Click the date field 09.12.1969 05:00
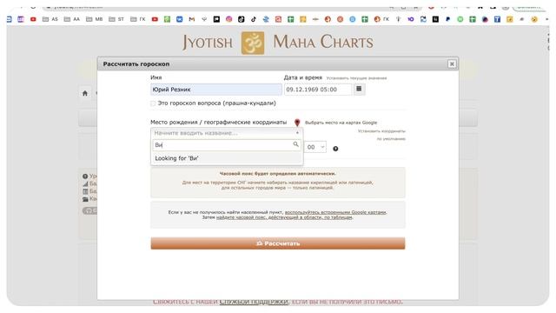This screenshot has height=313, width=556. 318,90
